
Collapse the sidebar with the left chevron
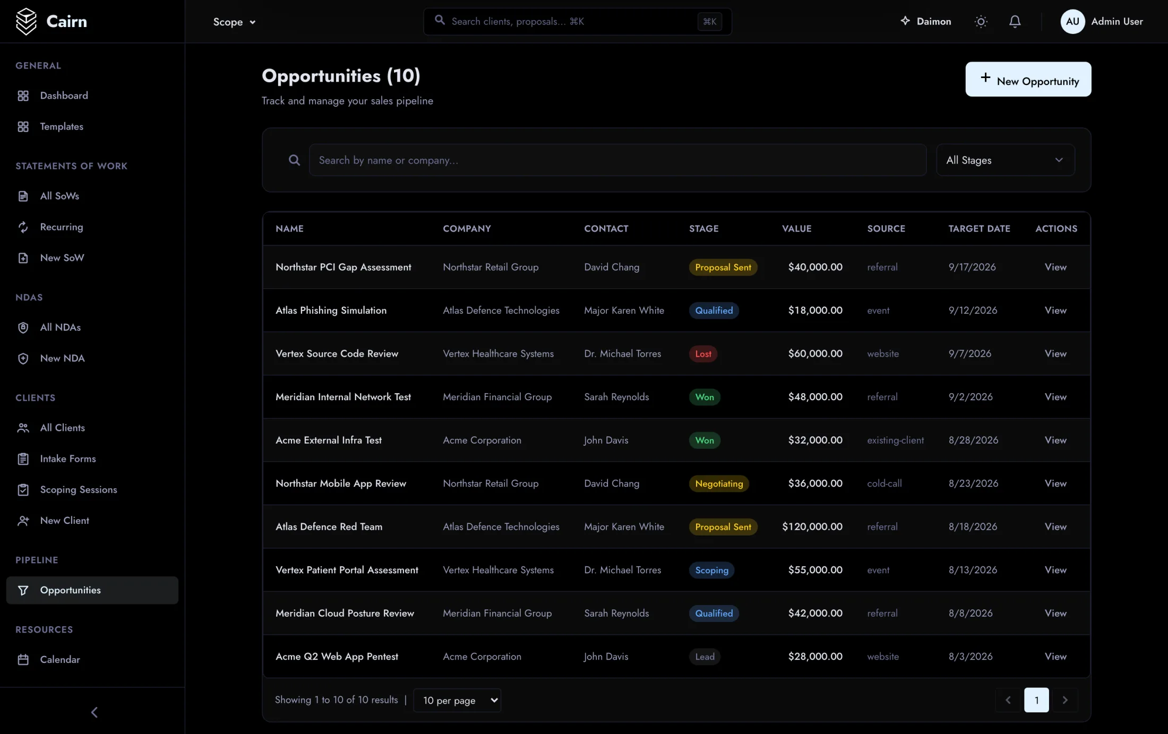pos(95,712)
